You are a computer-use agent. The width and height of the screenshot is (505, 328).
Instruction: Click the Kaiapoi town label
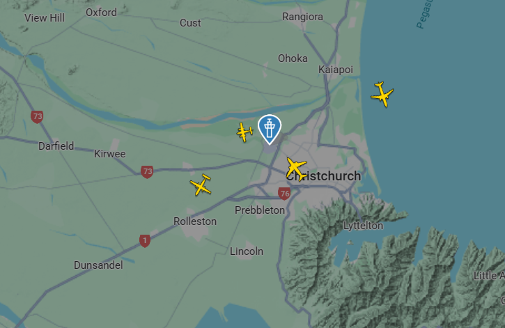[x=336, y=70]
